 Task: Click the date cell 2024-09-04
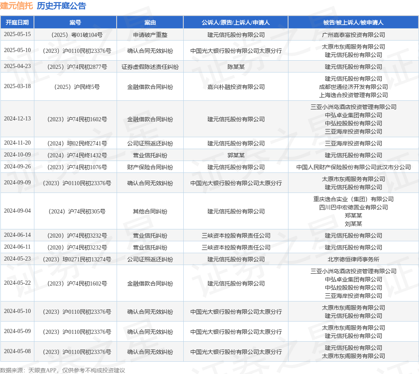(x=17, y=211)
